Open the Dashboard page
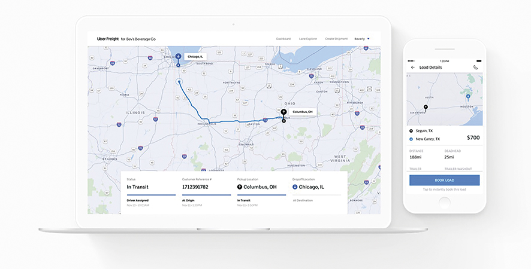This screenshot has width=531, height=269. click(x=283, y=39)
